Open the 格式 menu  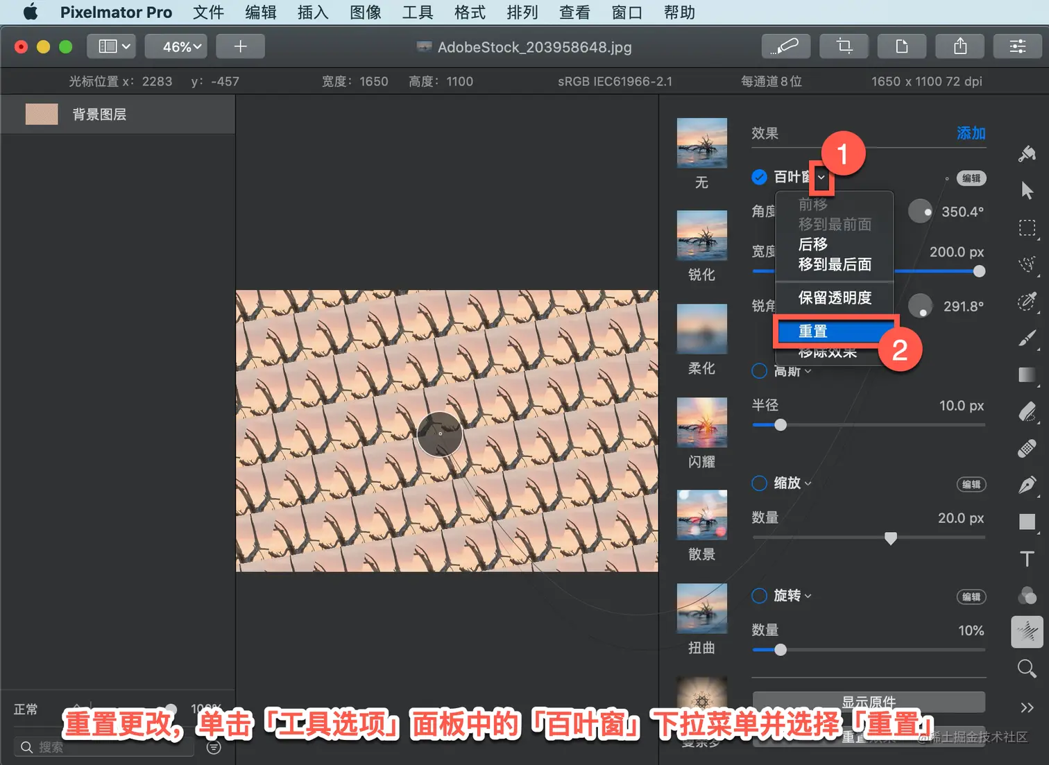[x=470, y=12]
